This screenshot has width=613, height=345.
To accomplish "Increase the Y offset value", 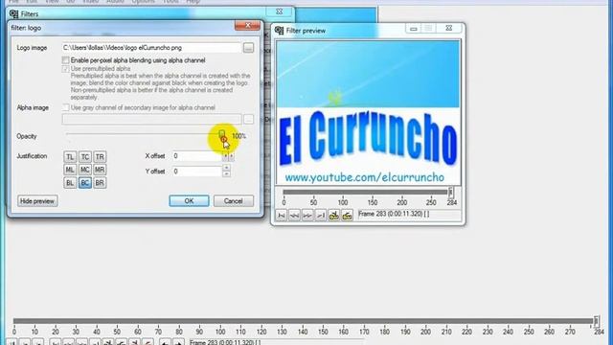I will 226,169.
